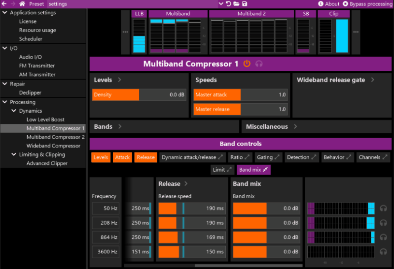Open preset folder icon
394x269 pixels.
click(x=236, y=4)
